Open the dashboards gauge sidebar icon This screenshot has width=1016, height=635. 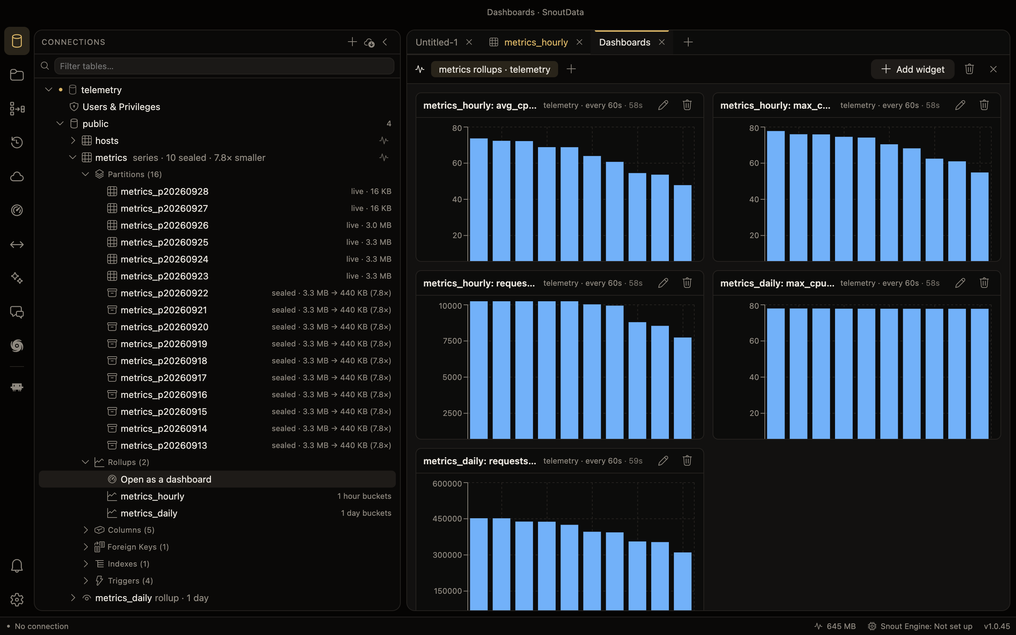17,210
